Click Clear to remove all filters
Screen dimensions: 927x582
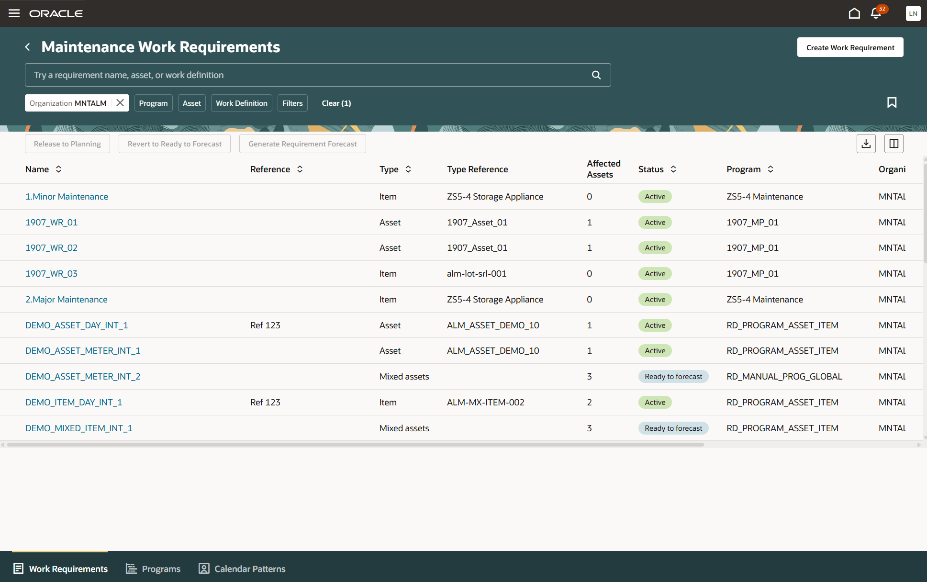point(336,102)
